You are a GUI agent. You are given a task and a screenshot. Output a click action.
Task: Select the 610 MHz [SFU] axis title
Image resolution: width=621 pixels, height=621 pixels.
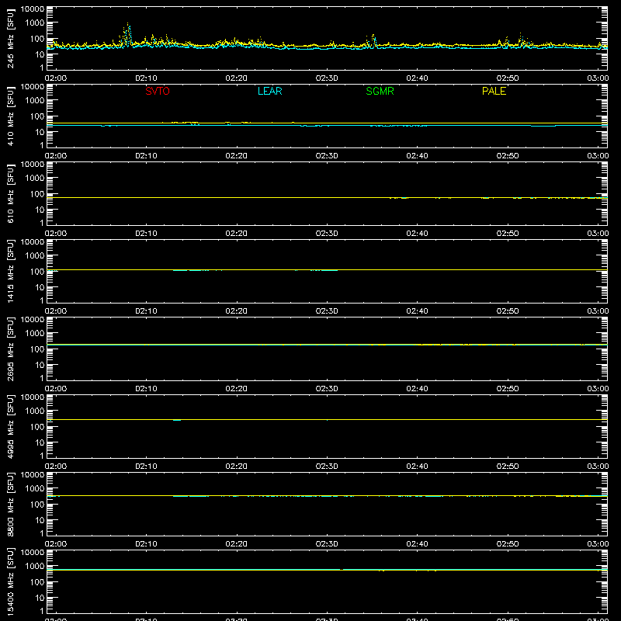click(10, 193)
